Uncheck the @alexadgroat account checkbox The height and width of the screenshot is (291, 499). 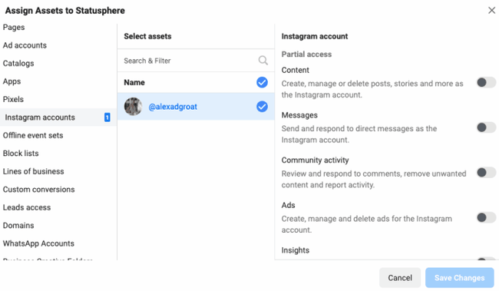click(x=262, y=107)
